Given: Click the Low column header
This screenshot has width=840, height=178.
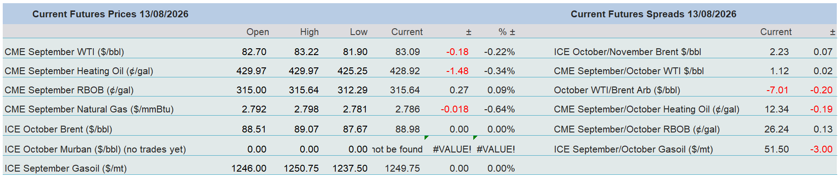Looking at the screenshot, I should click(x=359, y=32).
